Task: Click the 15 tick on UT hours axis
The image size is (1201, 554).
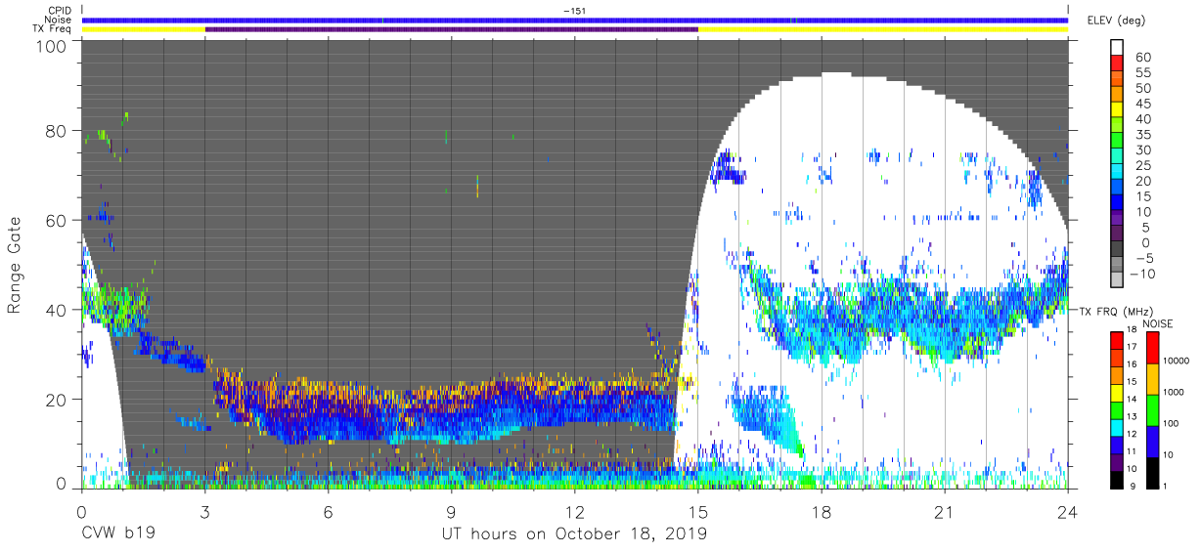Action: pos(697,511)
